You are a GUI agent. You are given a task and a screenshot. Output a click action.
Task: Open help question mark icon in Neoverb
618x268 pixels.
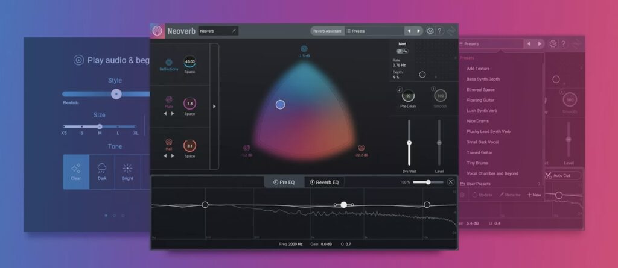(x=440, y=31)
